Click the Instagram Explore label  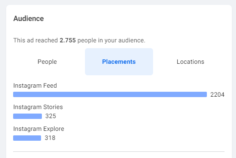[39, 129]
